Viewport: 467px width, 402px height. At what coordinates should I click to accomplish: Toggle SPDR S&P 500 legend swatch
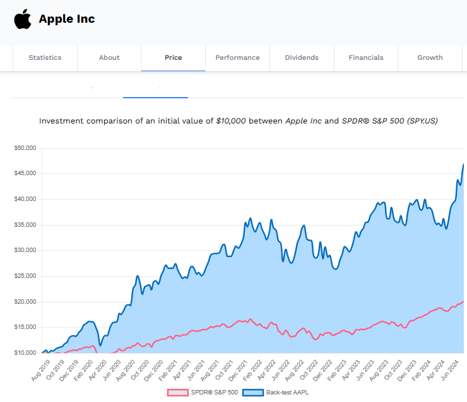coord(178,393)
